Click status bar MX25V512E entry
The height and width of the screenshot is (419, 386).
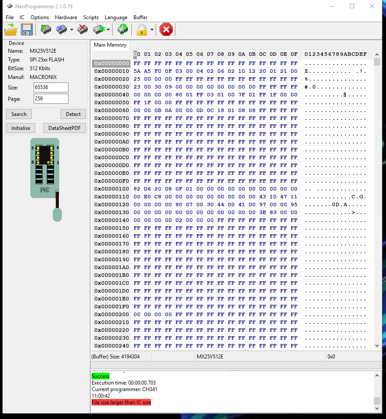click(x=210, y=357)
